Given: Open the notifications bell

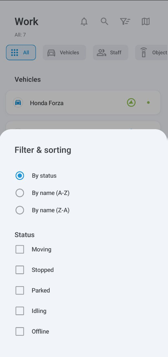Looking at the screenshot, I should (84, 21).
